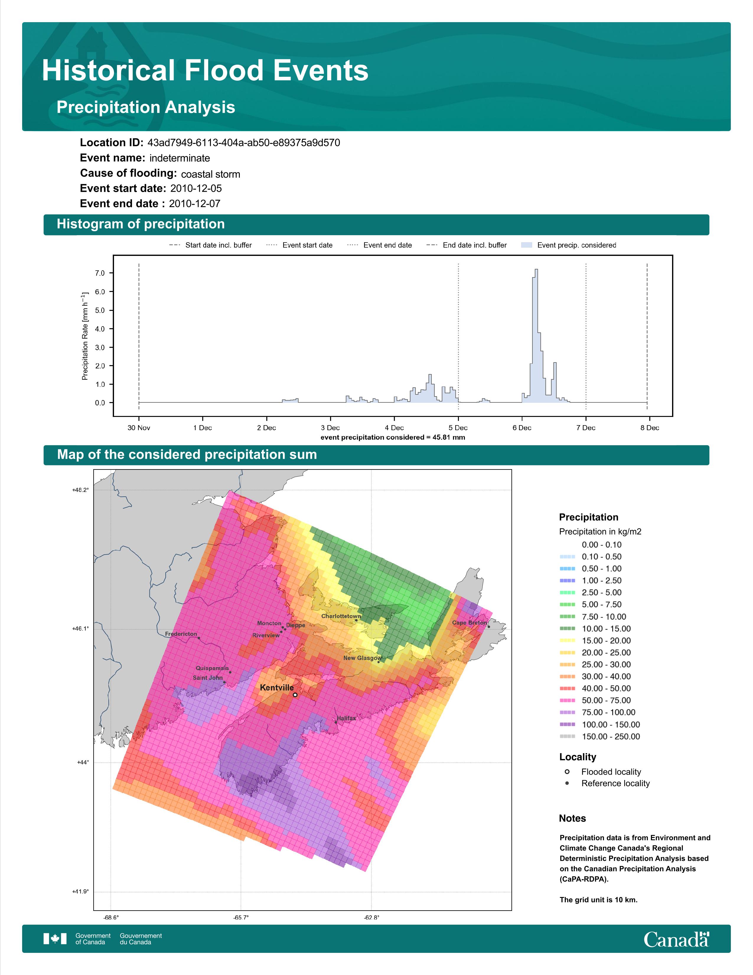This screenshot has width=753, height=975.
Task: Click the Charlottetown reference locality dot
Action: tap(356, 620)
